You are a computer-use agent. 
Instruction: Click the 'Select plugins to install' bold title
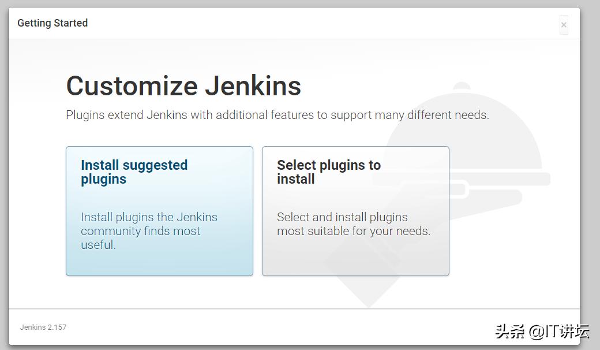click(328, 172)
